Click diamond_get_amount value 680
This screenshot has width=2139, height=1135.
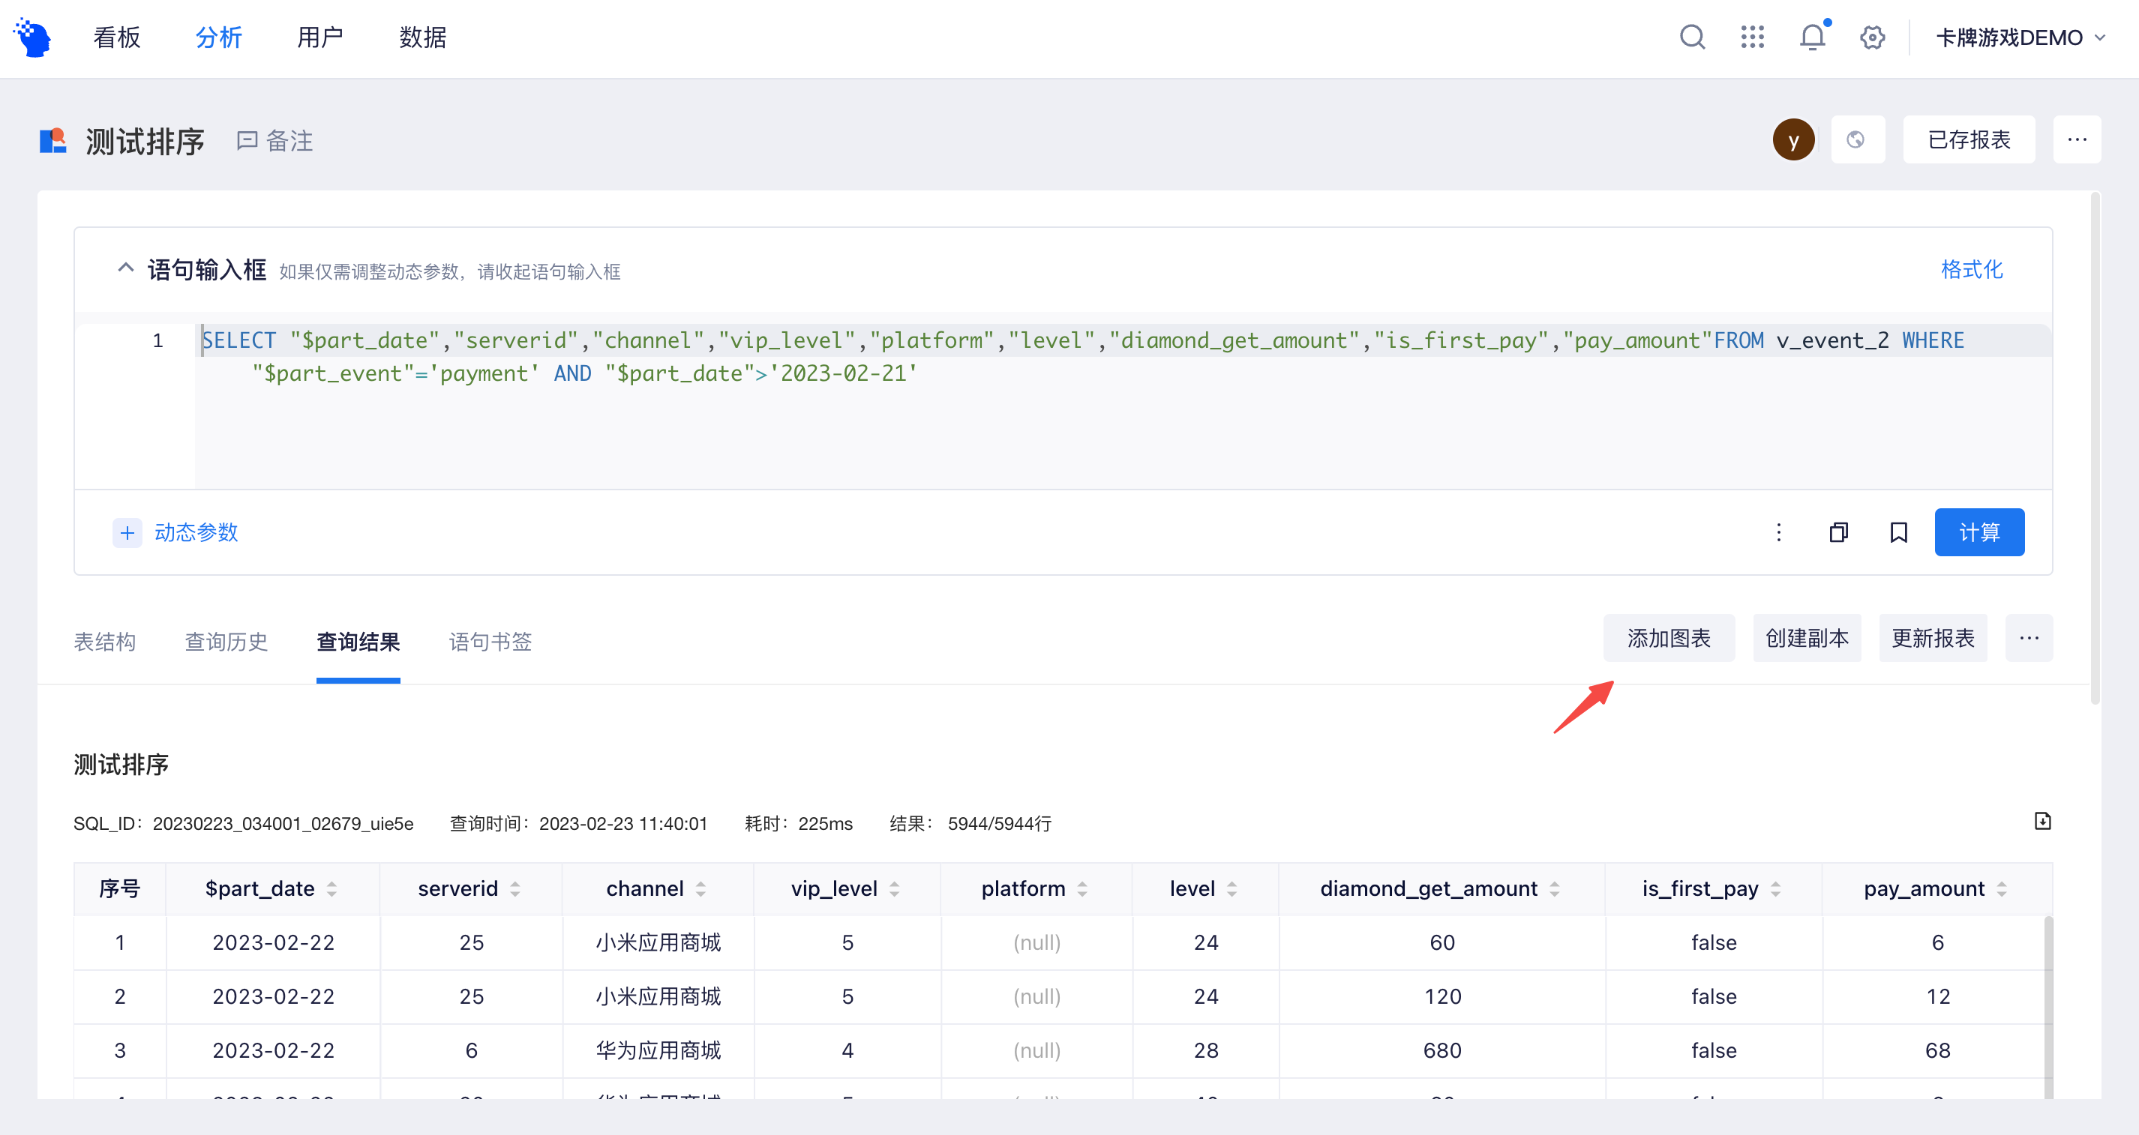coord(1441,1050)
